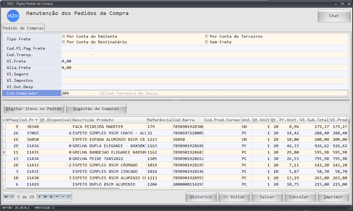Switch to Pedido de Compras tab
Screen dimensions: 353x211
[x=23, y=28]
